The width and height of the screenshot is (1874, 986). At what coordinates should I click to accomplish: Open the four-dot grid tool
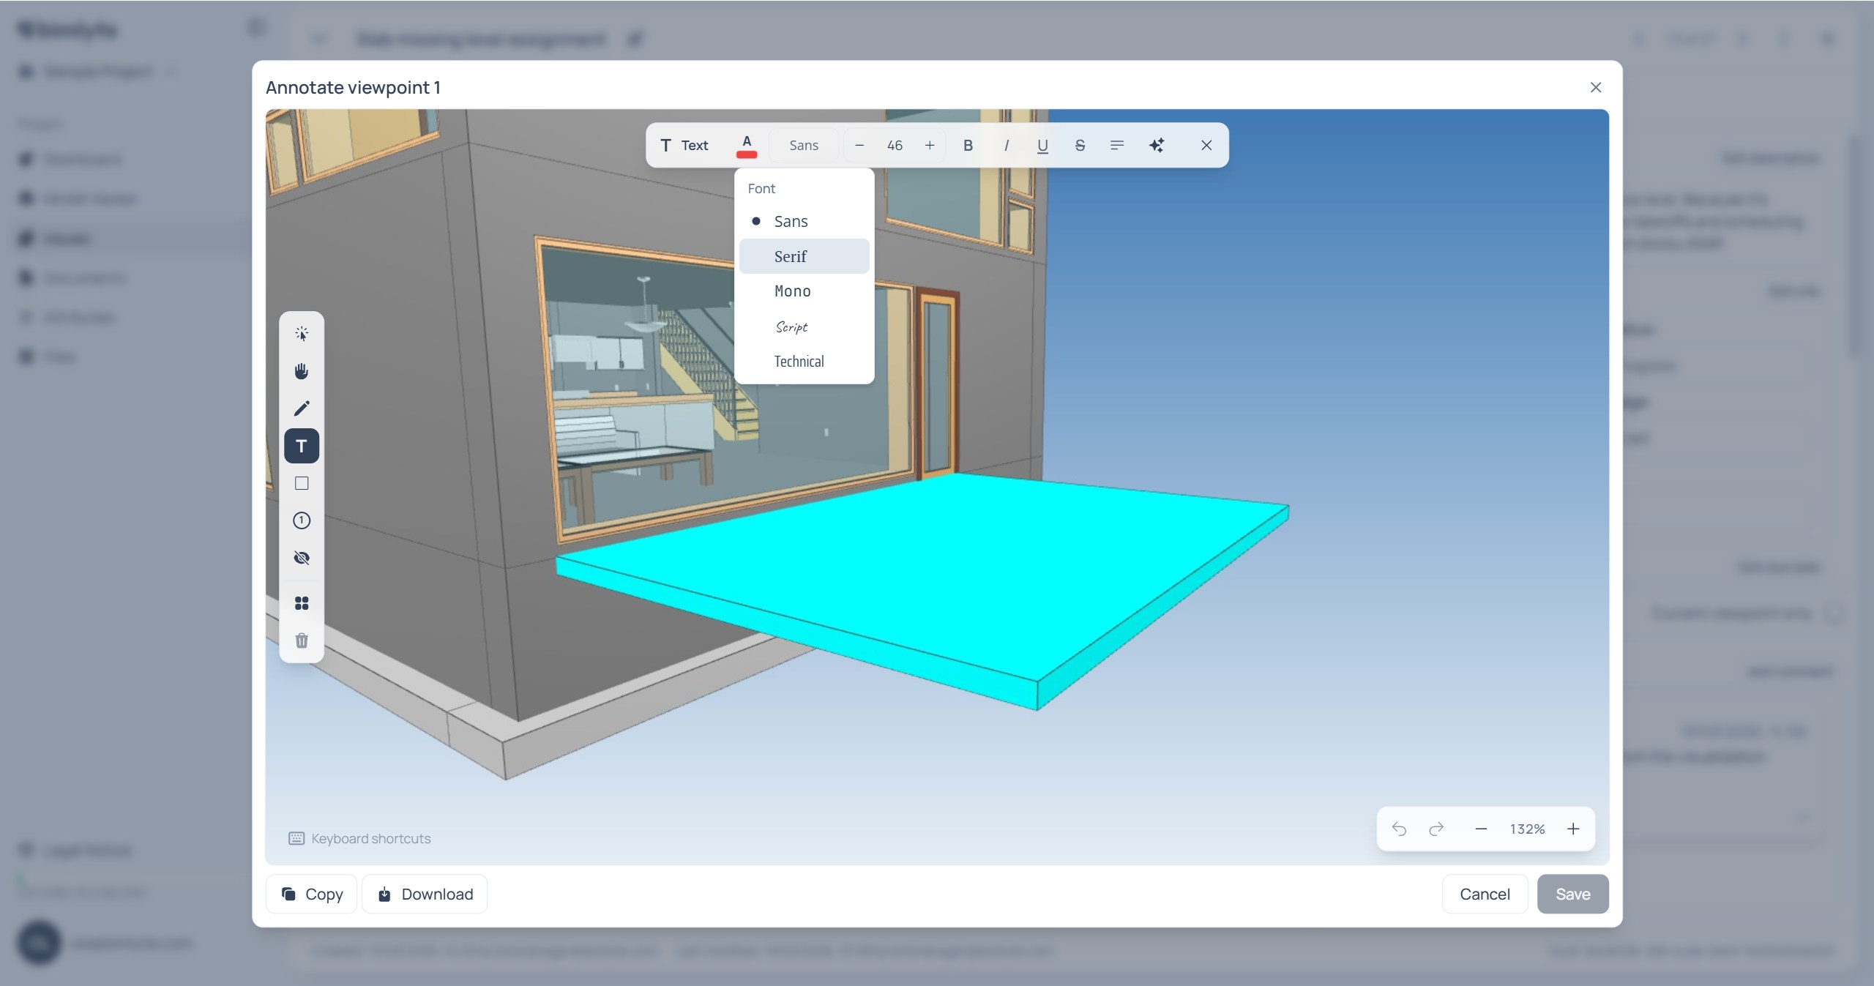coord(302,603)
